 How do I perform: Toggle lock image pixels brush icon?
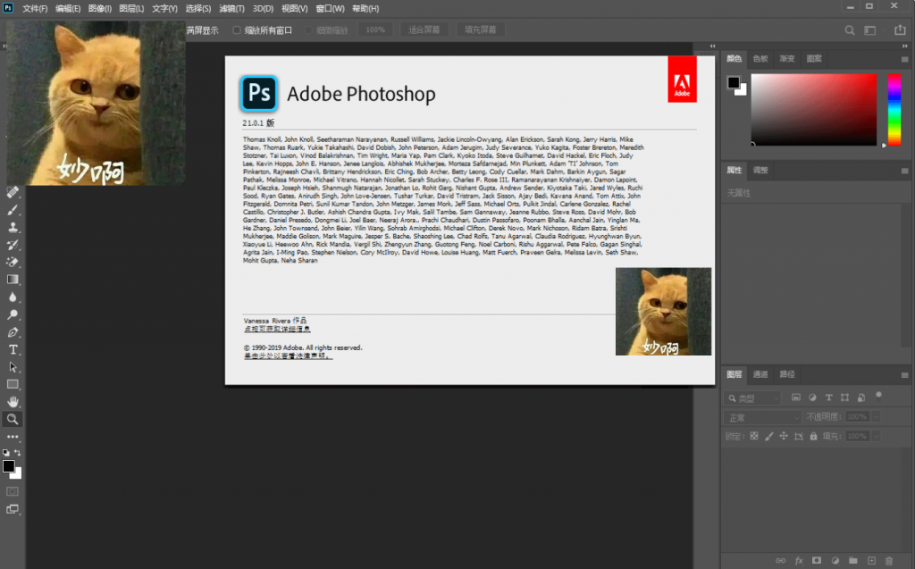point(769,436)
